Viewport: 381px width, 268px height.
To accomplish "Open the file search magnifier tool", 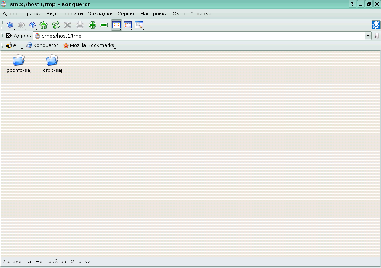I will [140, 25].
